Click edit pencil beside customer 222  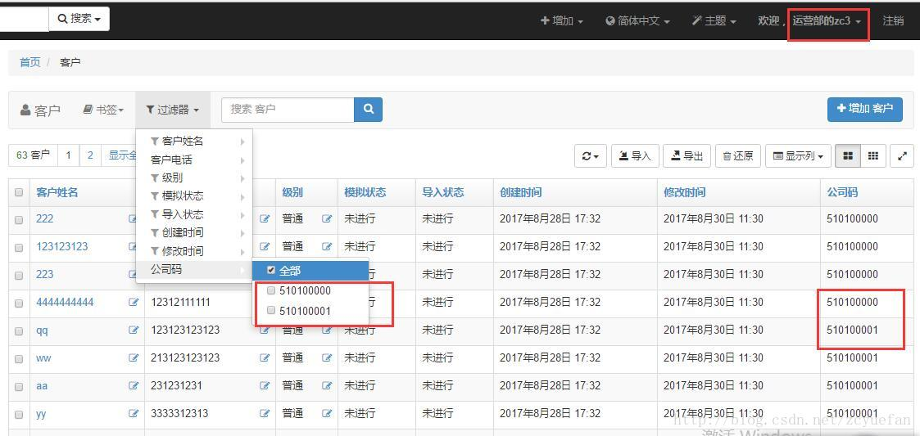point(134,218)
